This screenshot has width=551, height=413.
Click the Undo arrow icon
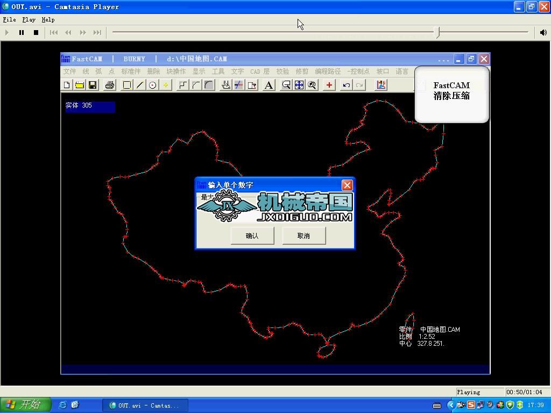[x=347, y=84]
